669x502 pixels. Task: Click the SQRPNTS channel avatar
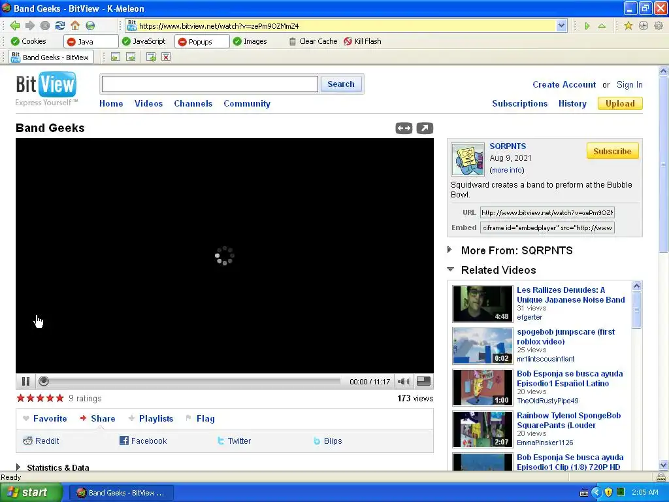468,159
